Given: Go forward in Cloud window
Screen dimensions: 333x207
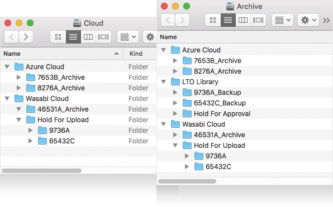Looking at the screenshot, I should [26, 37].
